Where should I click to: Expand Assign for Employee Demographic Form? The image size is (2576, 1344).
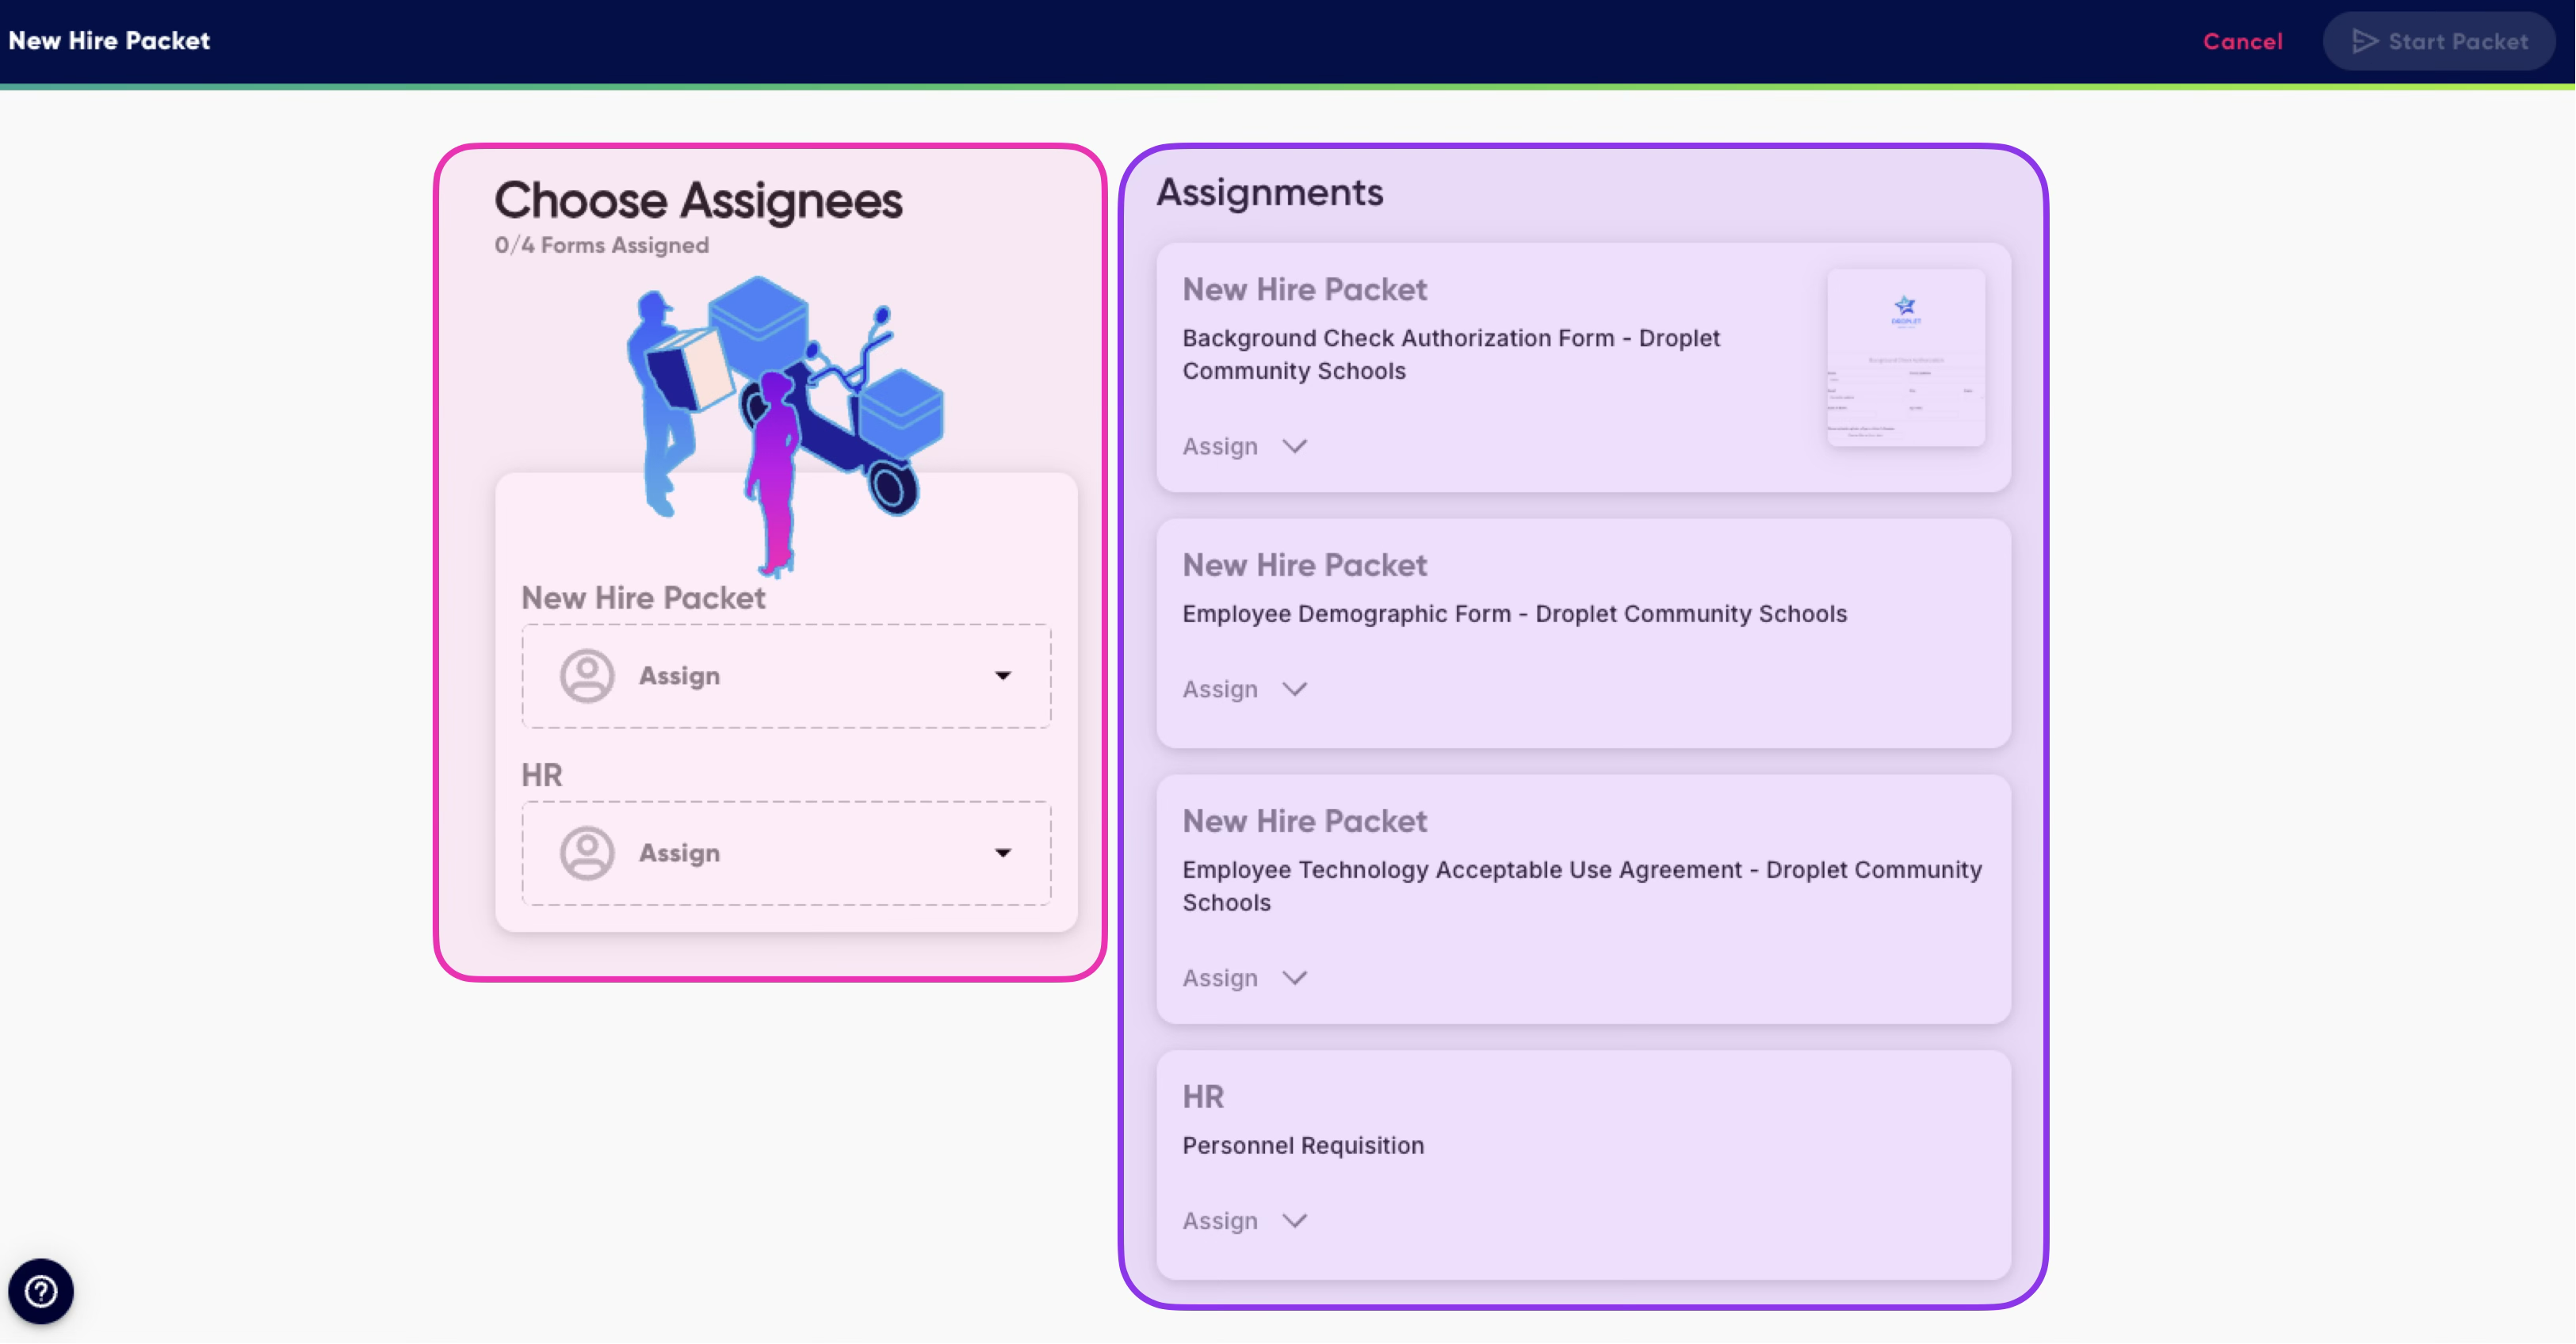point(1220,689)
